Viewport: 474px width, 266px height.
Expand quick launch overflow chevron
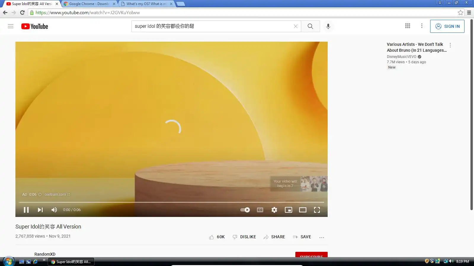tap(44, 260)
